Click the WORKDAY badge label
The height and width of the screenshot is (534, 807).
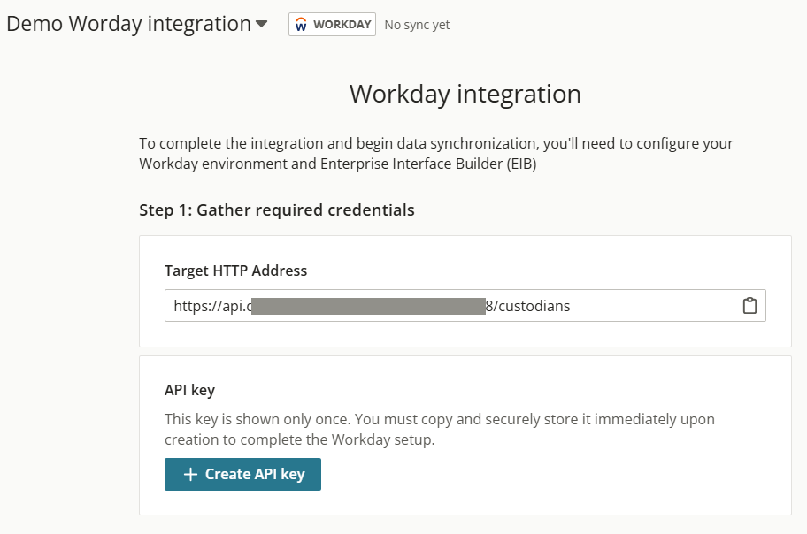tap(342, 25)
